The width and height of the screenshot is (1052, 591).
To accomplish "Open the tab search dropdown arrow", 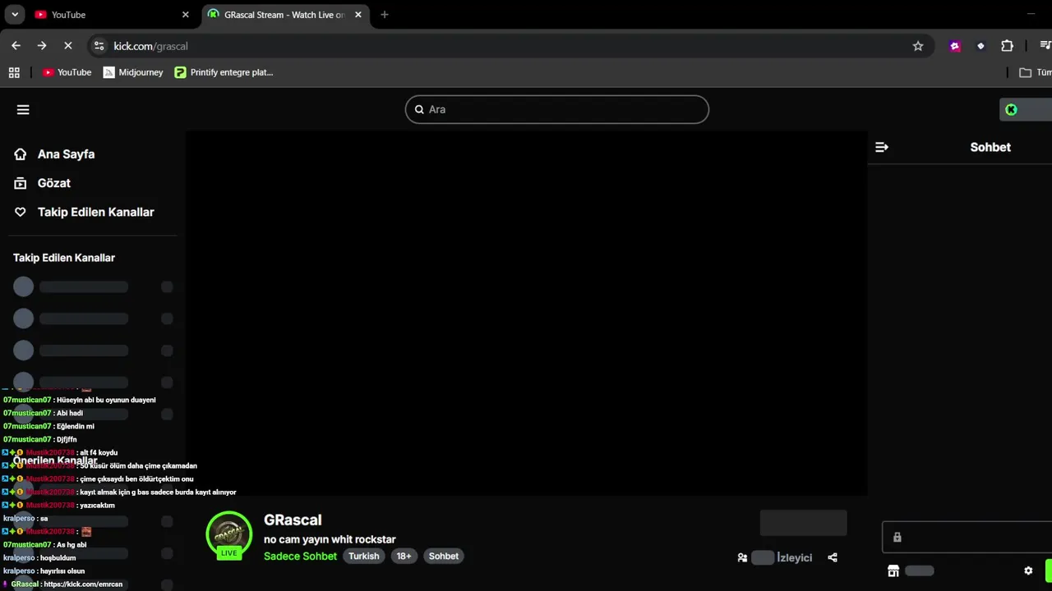I will coord(14,15).
